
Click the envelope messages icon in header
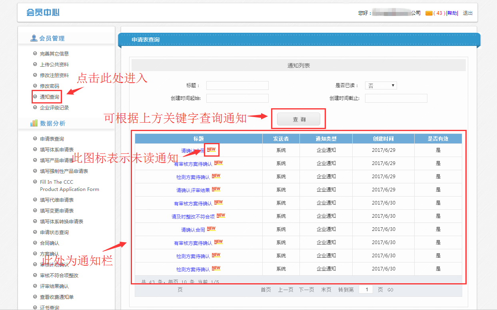pos(429,13)
